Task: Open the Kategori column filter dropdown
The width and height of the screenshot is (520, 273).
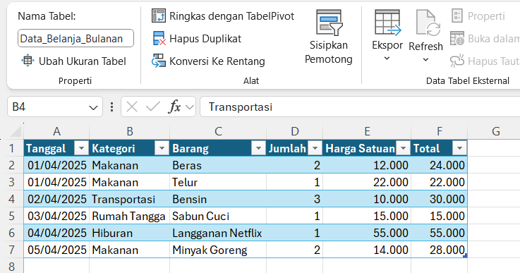Action: (x=162, y=148)
